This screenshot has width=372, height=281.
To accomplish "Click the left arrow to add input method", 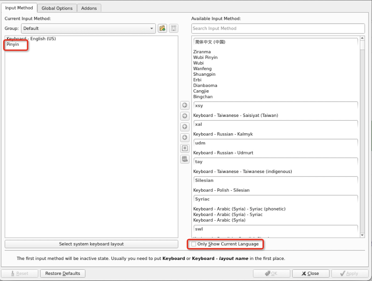I will (185, 106).
